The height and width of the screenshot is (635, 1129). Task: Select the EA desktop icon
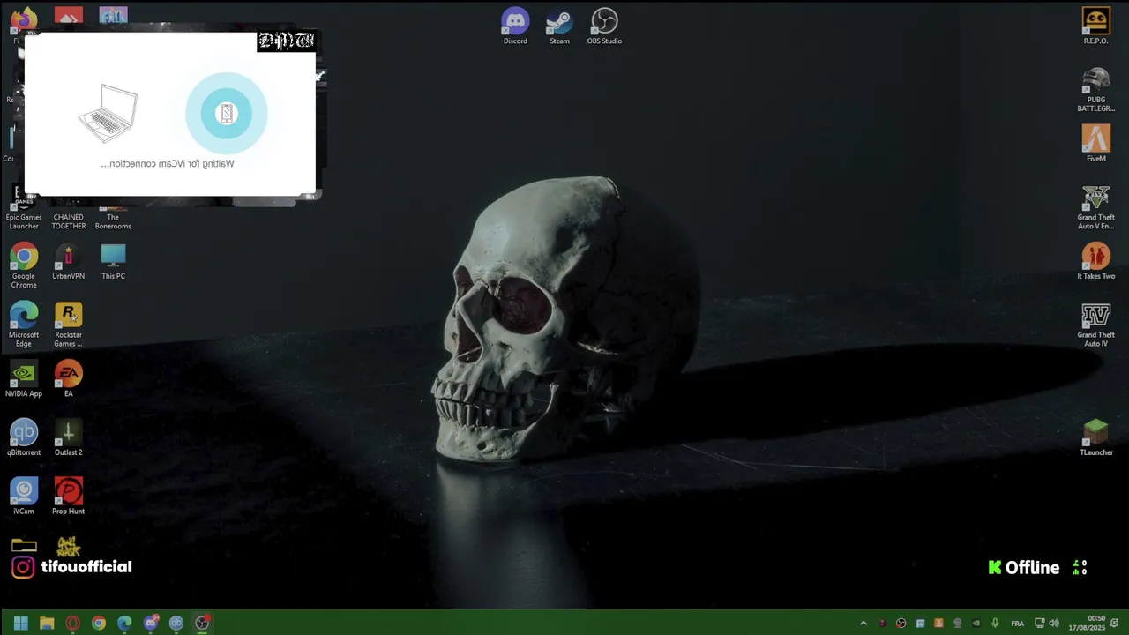click(69, 378)
